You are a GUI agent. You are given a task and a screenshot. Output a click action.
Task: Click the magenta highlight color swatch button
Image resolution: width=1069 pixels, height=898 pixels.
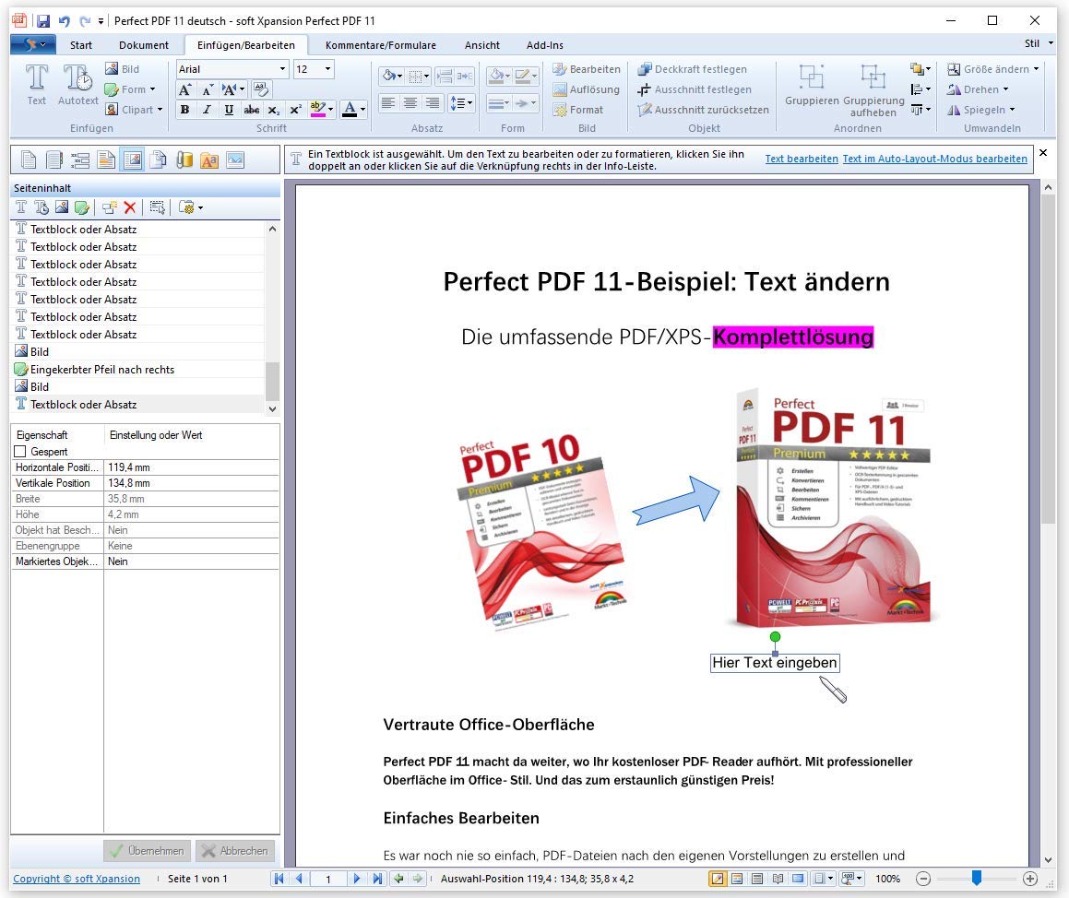317,110
